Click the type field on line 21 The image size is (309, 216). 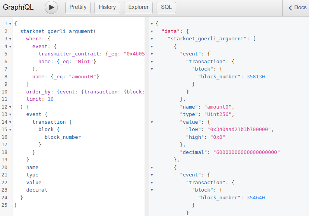tap(32, 175)
